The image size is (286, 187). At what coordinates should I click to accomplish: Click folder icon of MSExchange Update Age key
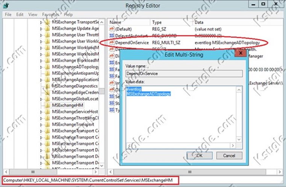(x=47, y=29)
